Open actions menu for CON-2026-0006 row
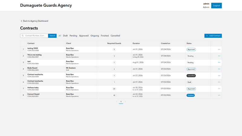Viewport: 242px width, 136px height. click(x=219, y=63)
